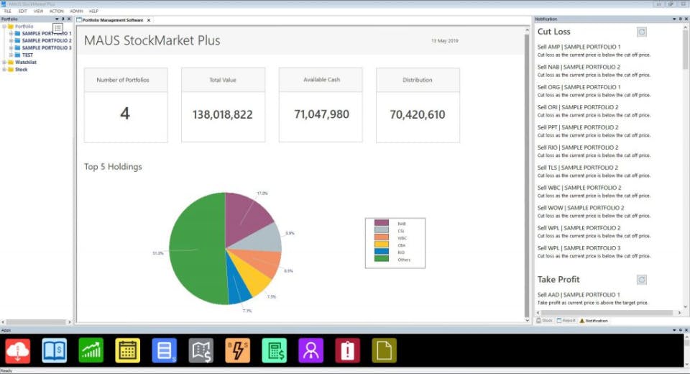The width and height of the screenshot is (690, 374).
Task: Open the green rising chart app
Action: 91,351
